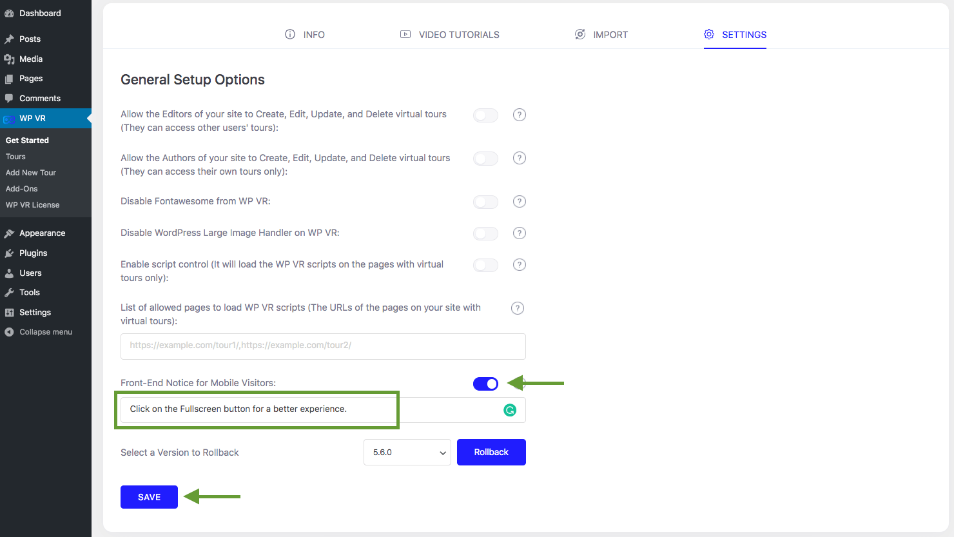Click the Appearance paintbrush icon
The width and height of the screenshot is (954, 537).
9,233
